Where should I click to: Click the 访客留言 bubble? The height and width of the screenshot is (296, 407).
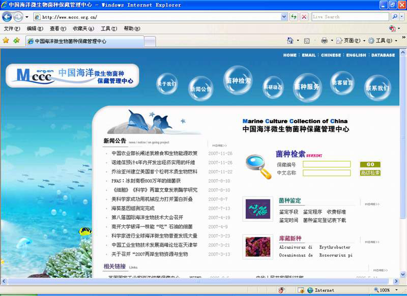click(x=342, y=83)
